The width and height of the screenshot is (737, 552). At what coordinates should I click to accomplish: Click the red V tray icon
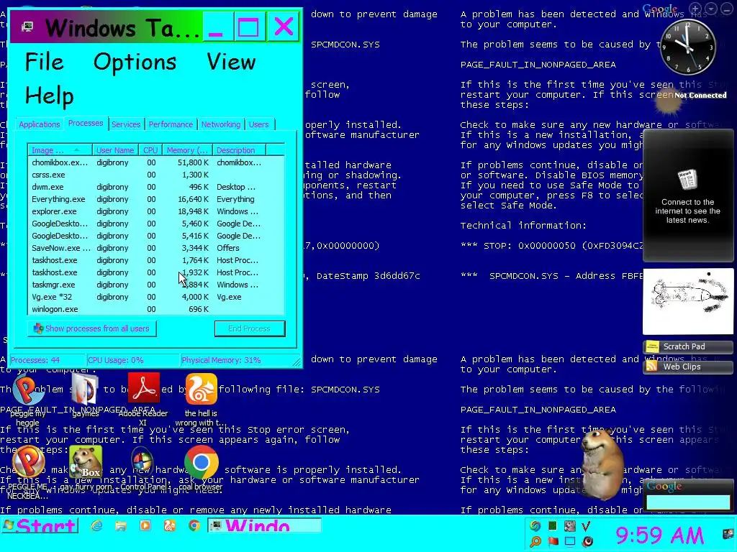tap(587, 526)
